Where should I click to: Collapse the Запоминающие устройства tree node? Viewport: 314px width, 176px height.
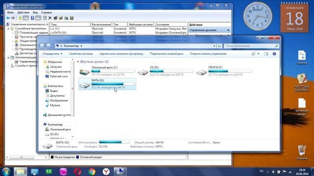(x=8, y=58)
